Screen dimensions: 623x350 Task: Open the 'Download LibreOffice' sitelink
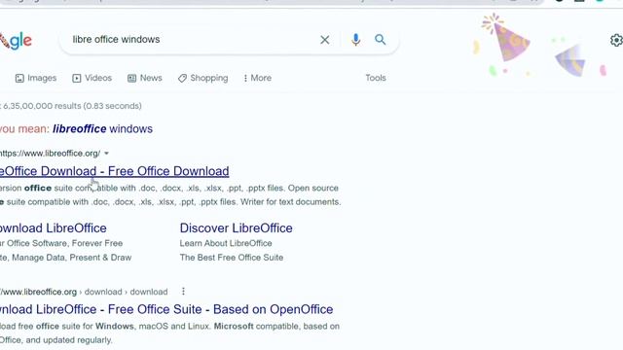coord(54,228)
